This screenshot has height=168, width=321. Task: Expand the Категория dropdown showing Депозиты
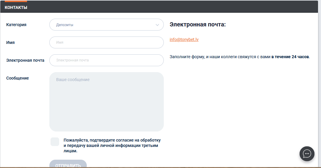101,25
